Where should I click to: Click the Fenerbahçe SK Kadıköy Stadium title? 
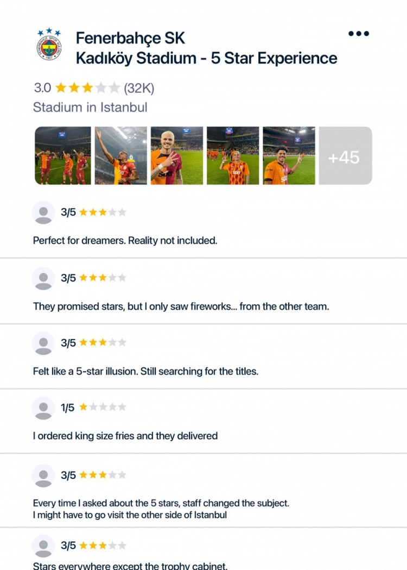coord(206,48)
